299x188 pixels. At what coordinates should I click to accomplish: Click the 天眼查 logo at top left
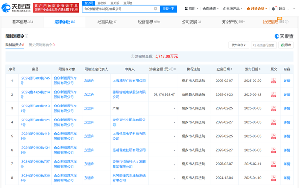(16, 7)
